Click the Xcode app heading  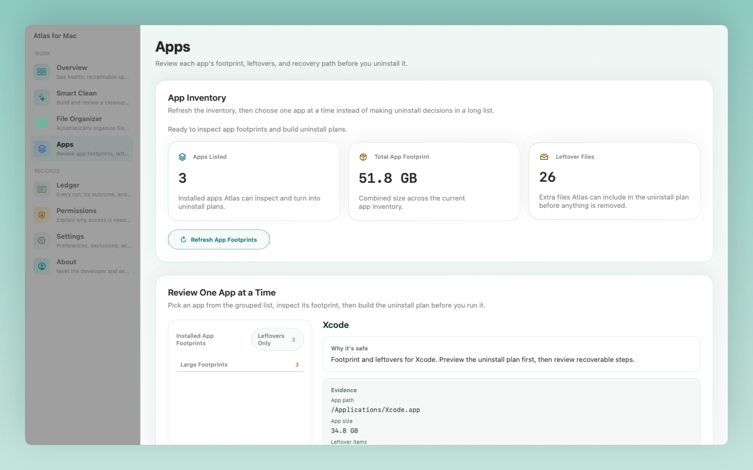pos(336,325)
